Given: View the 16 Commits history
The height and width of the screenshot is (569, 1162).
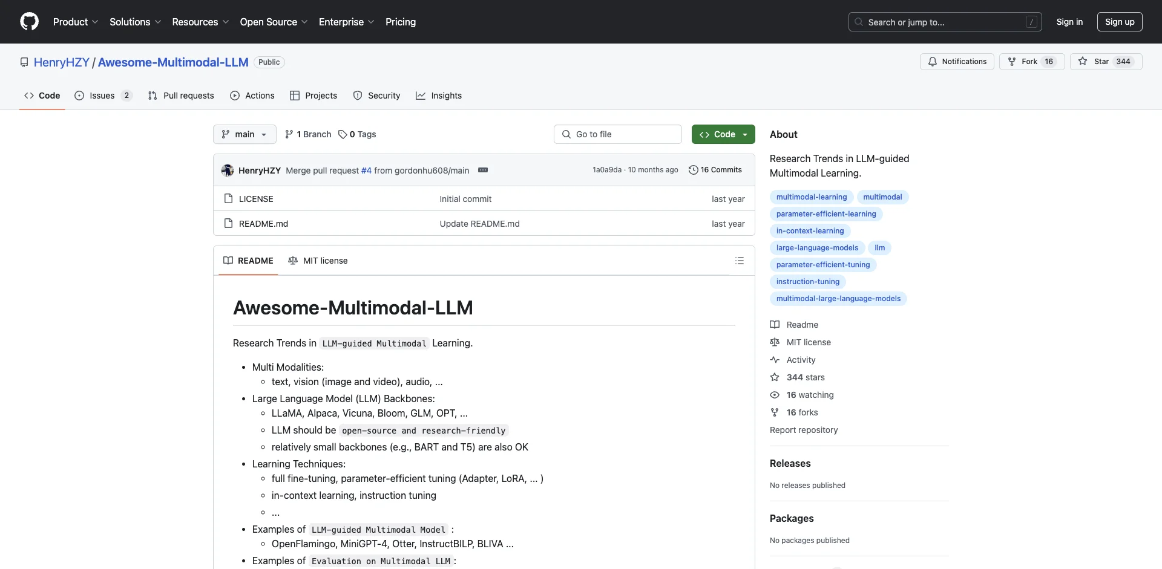Looking at the screenshot, I should click(715, 170).
